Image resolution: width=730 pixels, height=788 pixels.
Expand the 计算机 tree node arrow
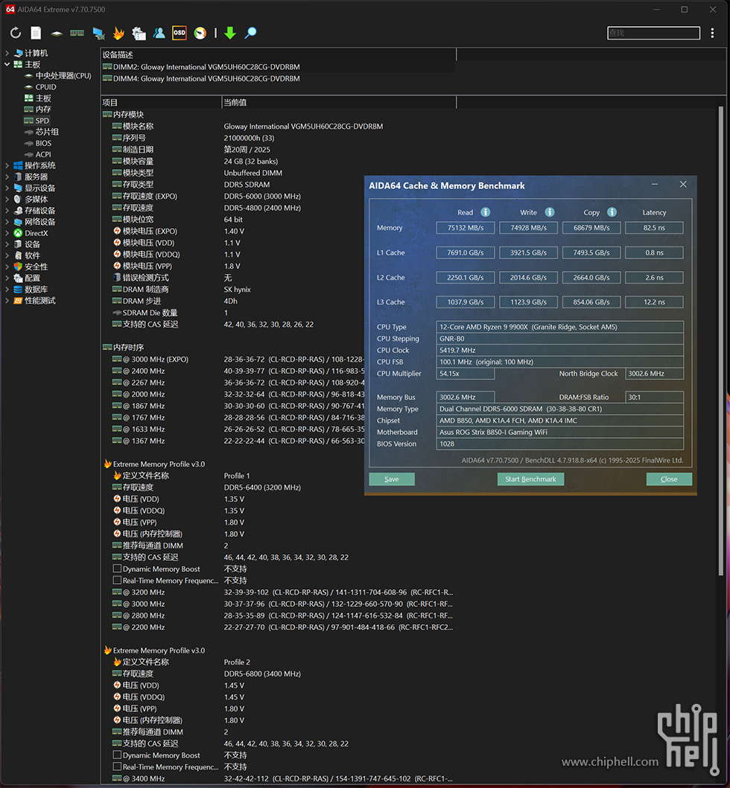click(7, 53)
